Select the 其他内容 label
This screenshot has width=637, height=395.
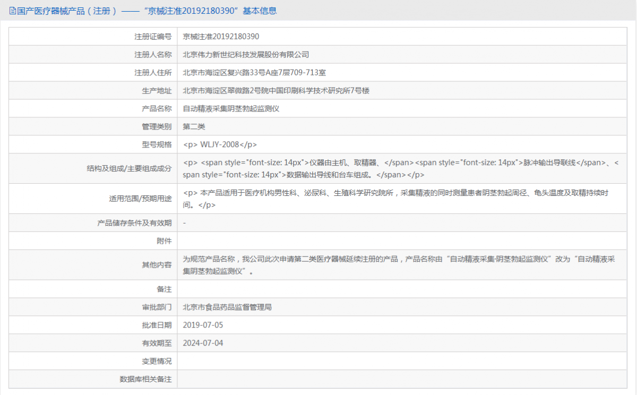click(x=157, y=265)
